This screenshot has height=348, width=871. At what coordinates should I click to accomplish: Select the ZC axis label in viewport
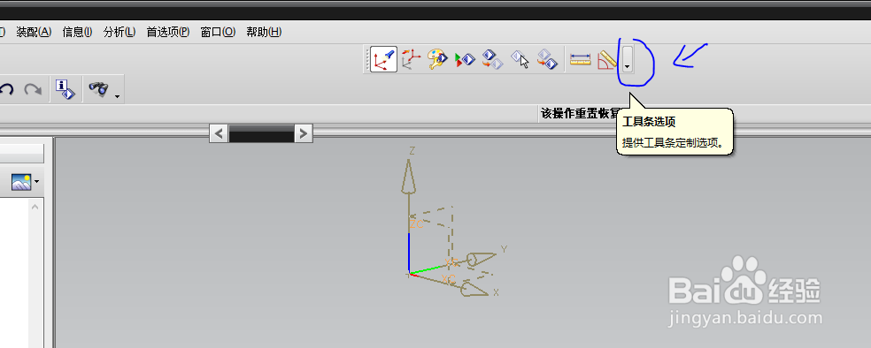point(417,223)
